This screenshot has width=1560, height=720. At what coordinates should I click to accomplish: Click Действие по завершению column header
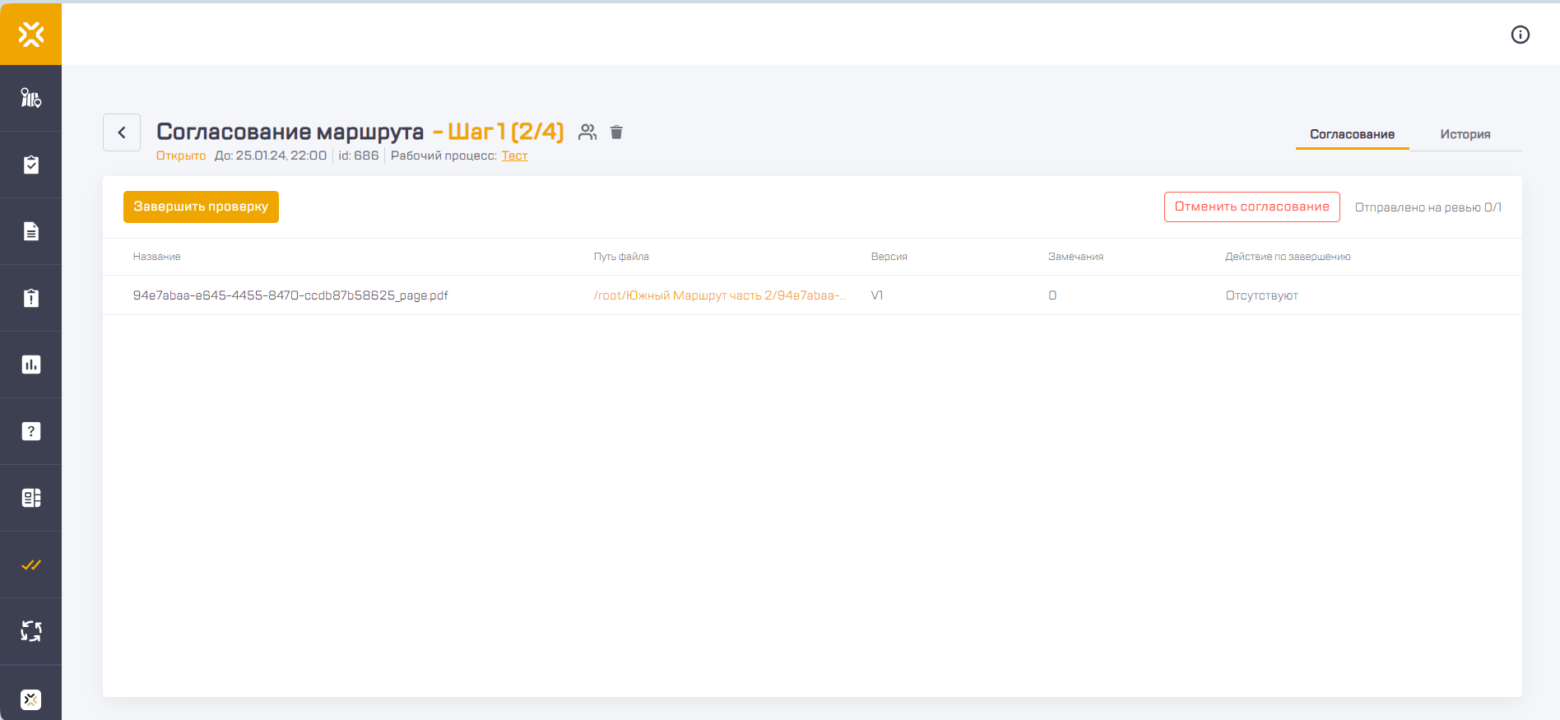[x=1287, y=257]
